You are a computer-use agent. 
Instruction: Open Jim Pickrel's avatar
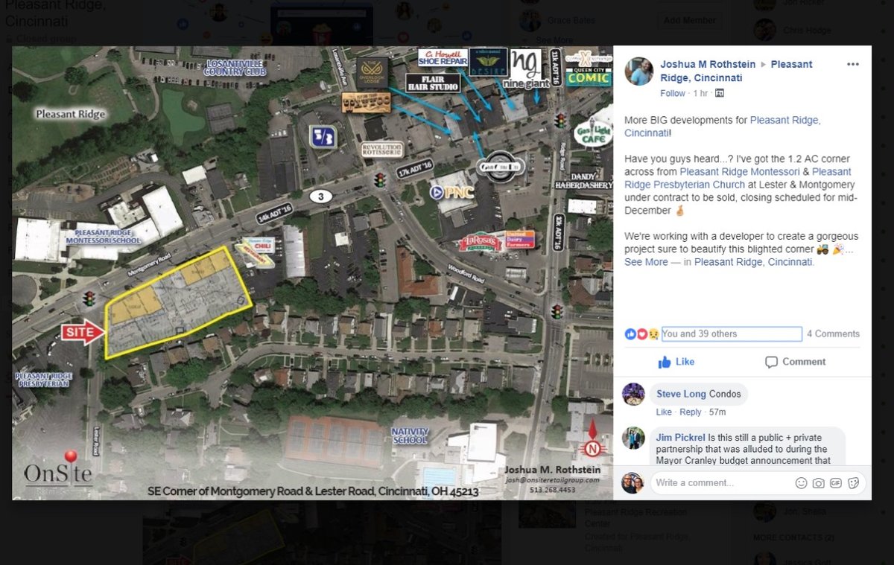click(x=633, y=438)
